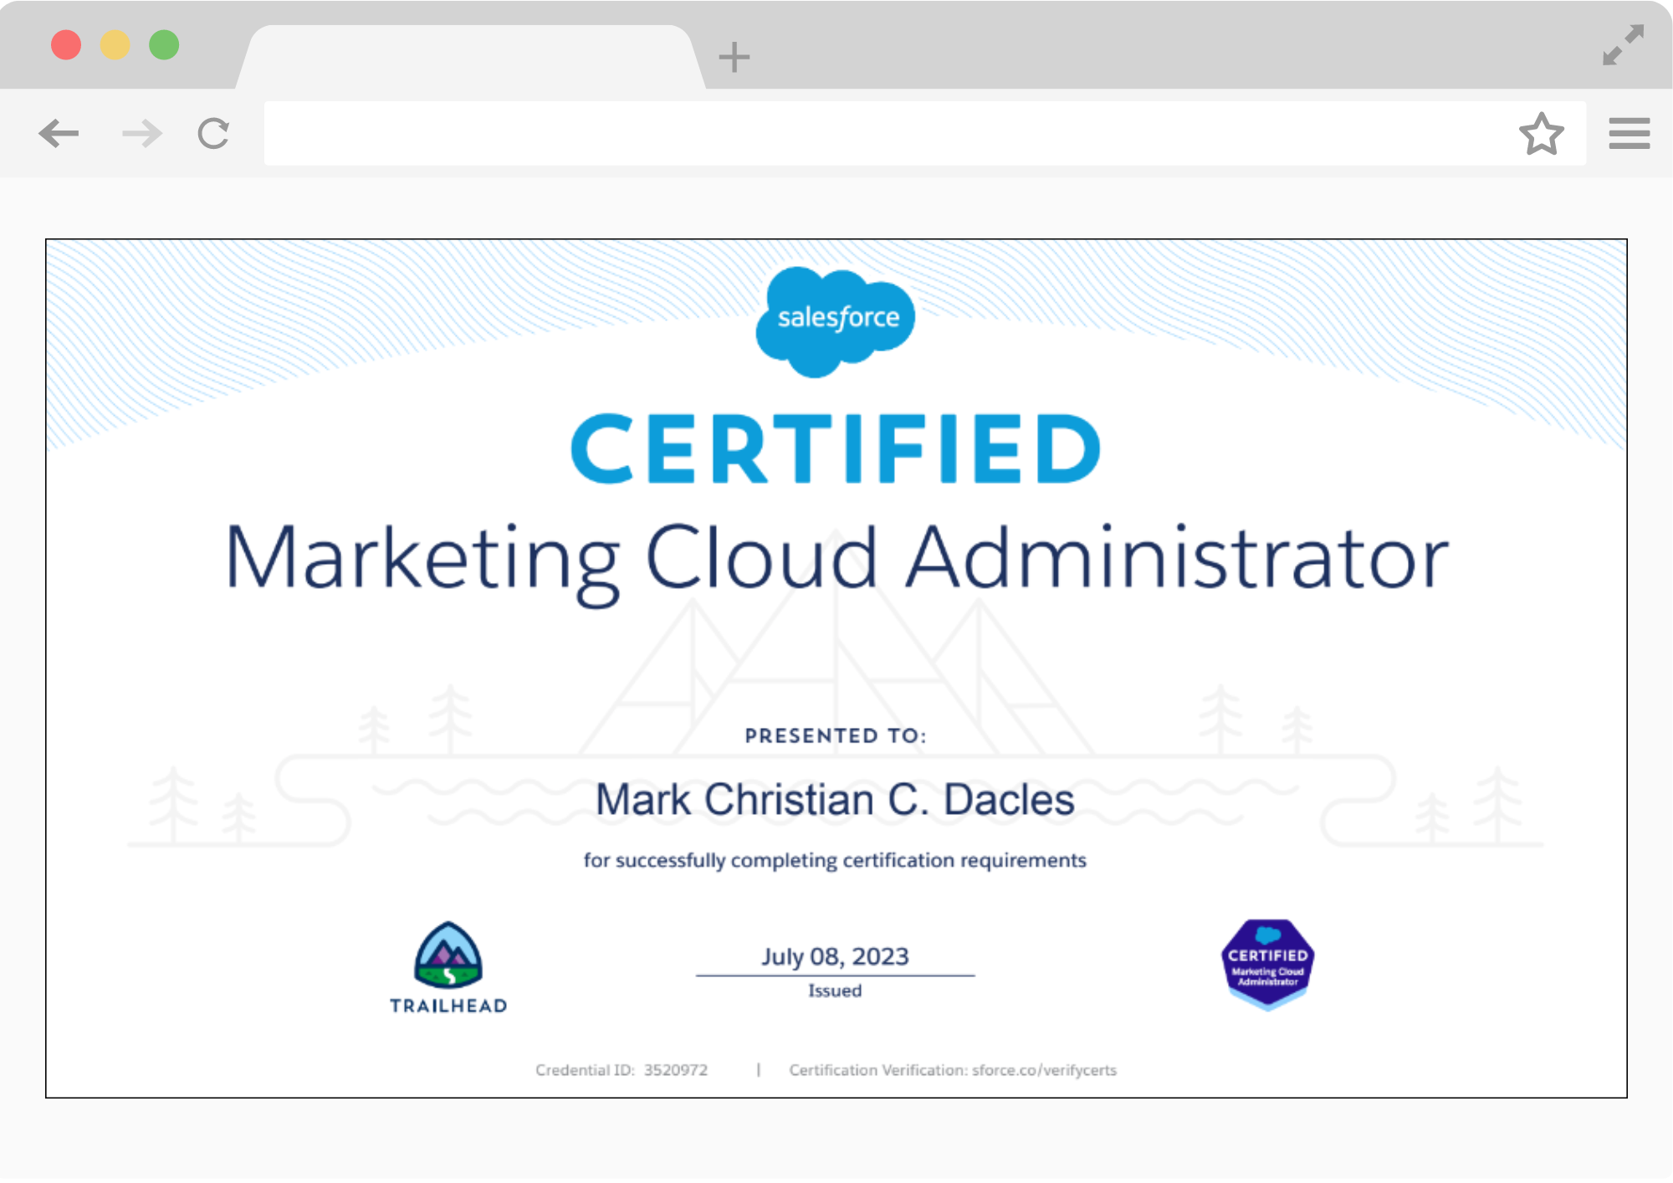Select the empty browser tab
This screenshot has width=1673, height=1183.
(470, 57)
